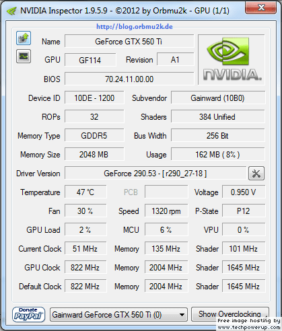
Task: Click the Temperature label
Action: coord(40,192)
